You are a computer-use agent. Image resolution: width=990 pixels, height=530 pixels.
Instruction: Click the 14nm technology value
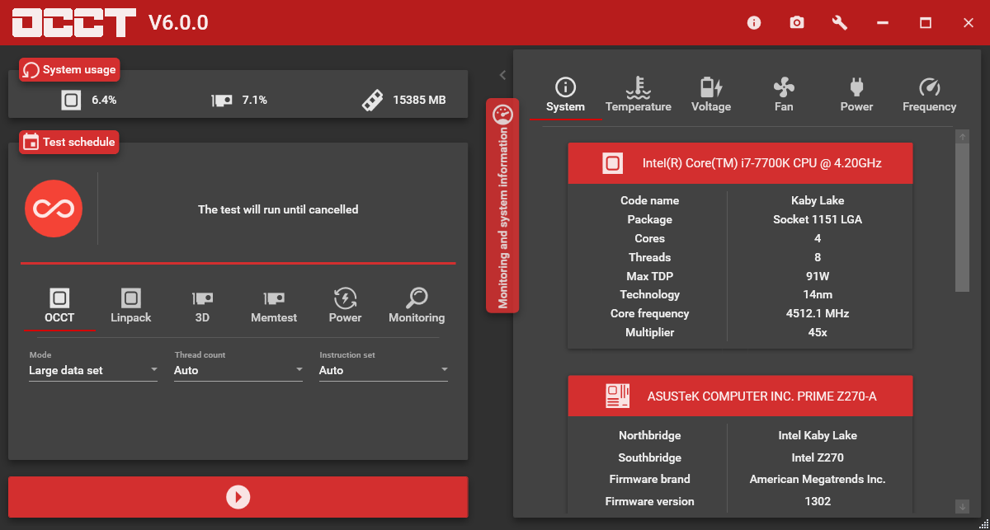coord(818,294)
